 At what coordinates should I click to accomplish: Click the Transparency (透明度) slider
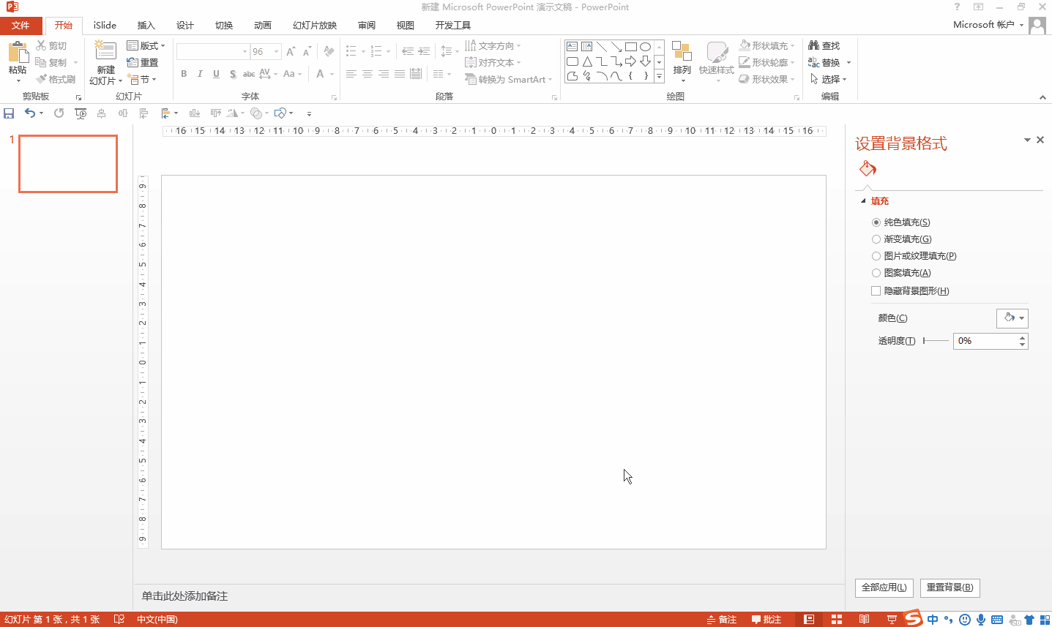[935, 341]
